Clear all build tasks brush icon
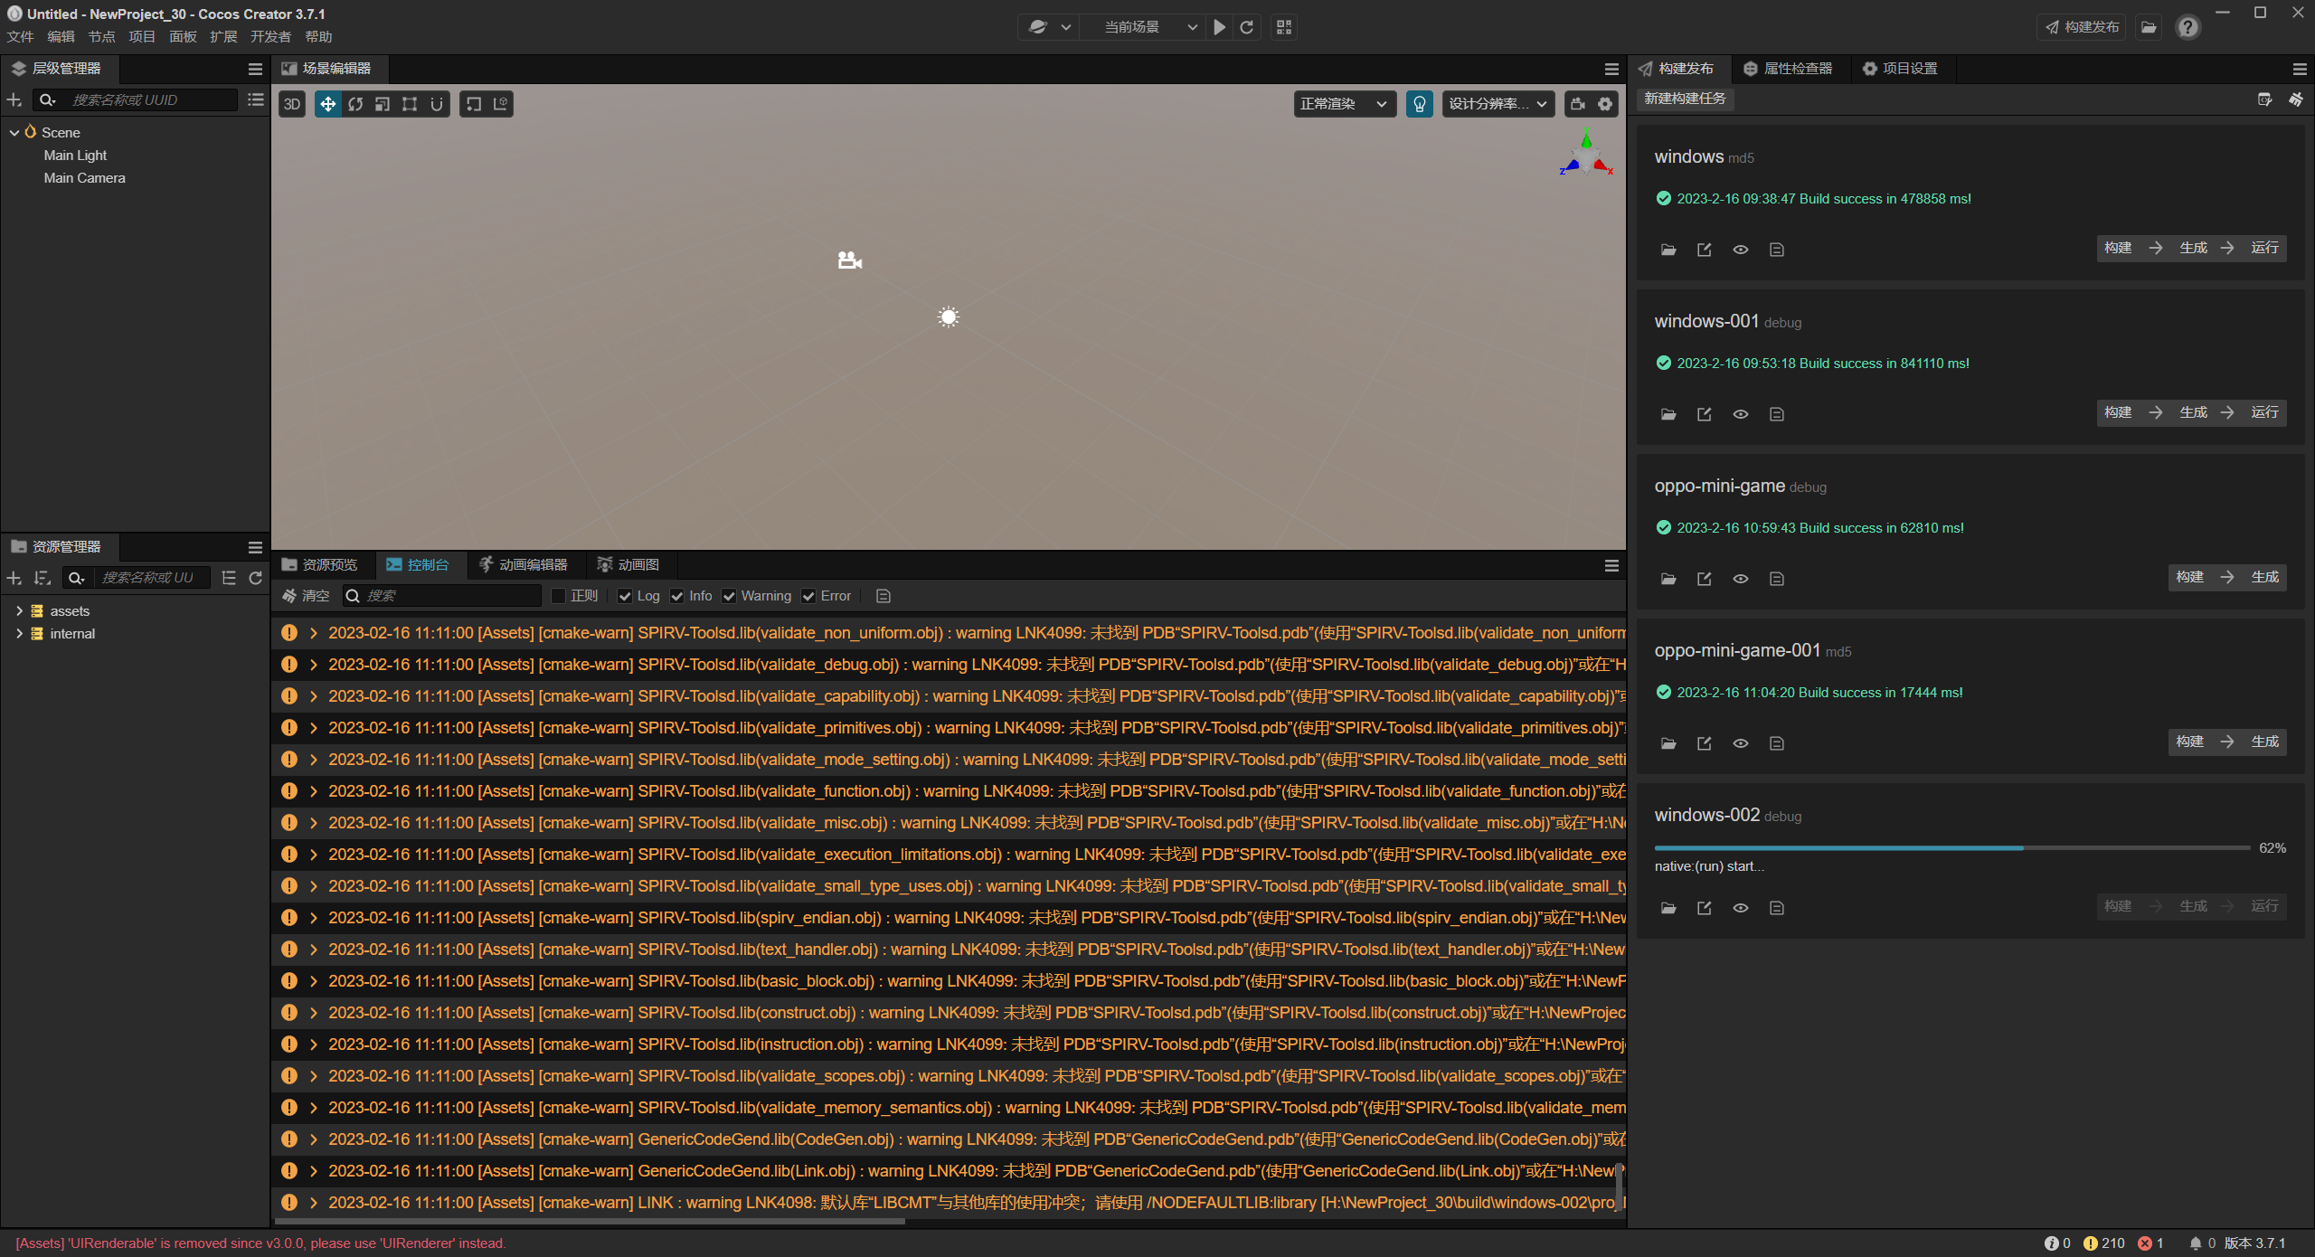The height and width of the screenshot is (1257, 2315). (x=2296, y=99)
